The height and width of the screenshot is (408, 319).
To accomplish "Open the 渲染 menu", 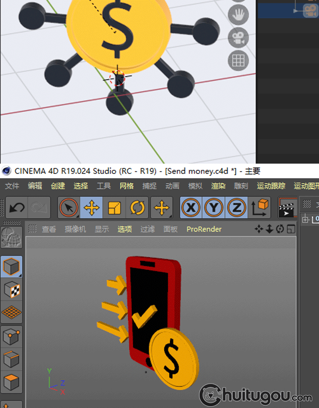I will (x=218, y=186).
